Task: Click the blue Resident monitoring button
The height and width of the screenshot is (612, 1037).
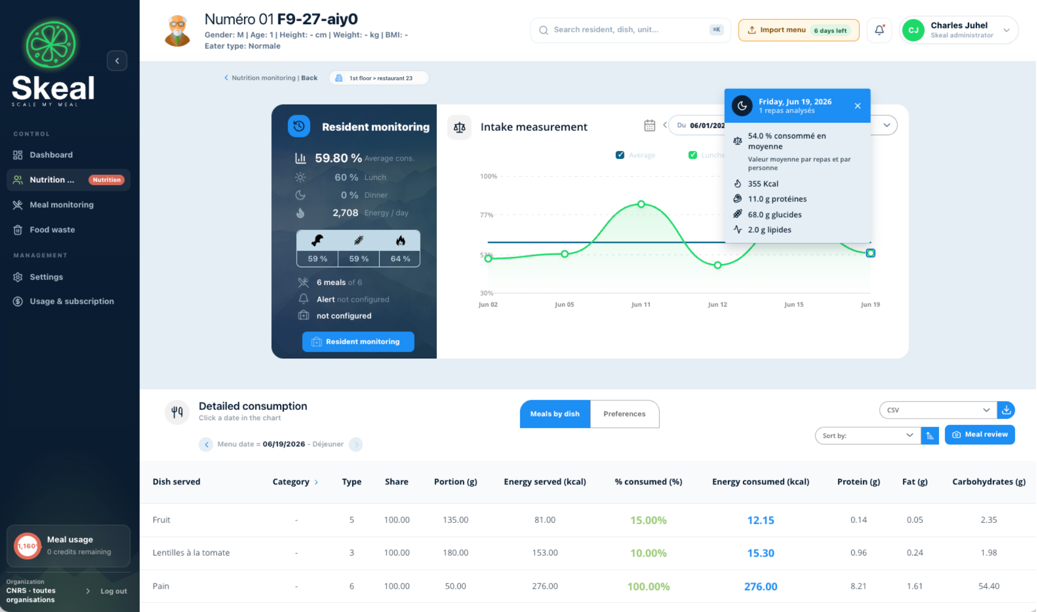Action: [358, 342]
